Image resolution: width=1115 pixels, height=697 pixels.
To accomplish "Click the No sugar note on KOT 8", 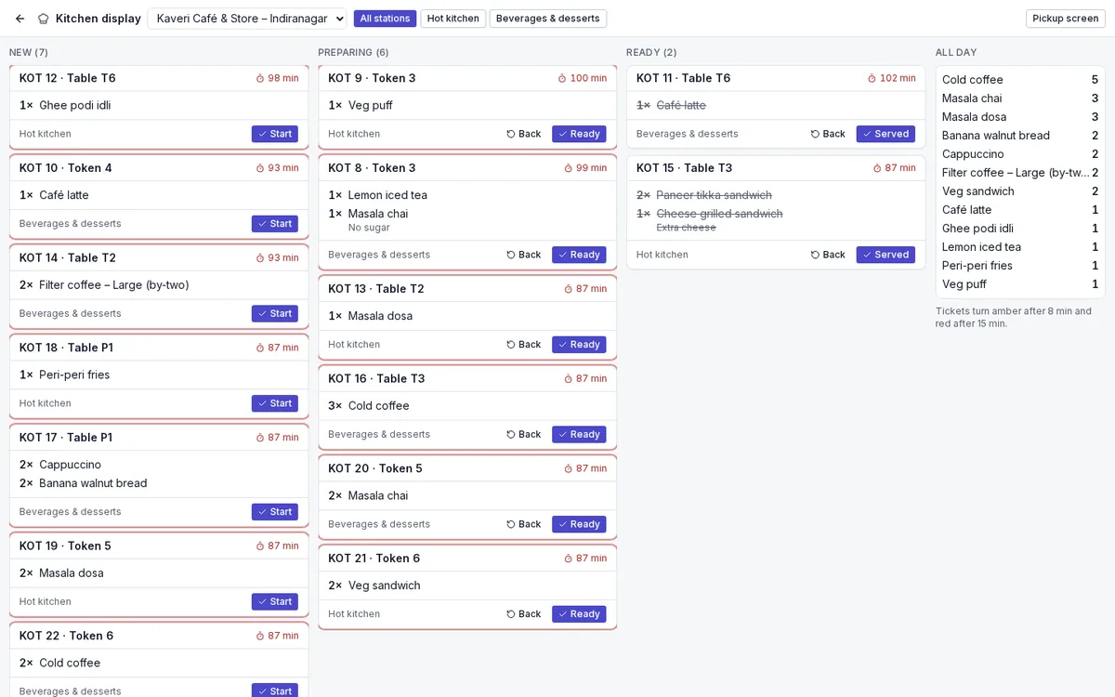I will (369, 228).
